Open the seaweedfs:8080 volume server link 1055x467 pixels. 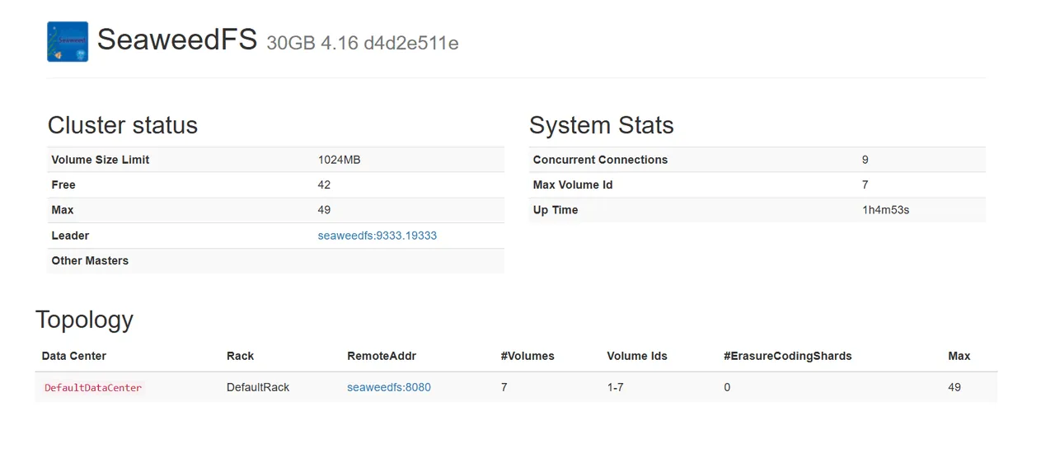tap(389, 387)
